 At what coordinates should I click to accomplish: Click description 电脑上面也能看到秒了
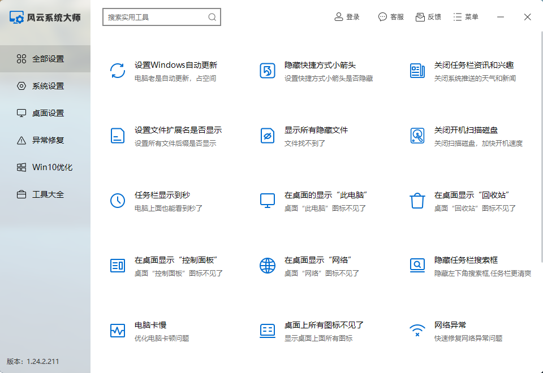point(169,209)
